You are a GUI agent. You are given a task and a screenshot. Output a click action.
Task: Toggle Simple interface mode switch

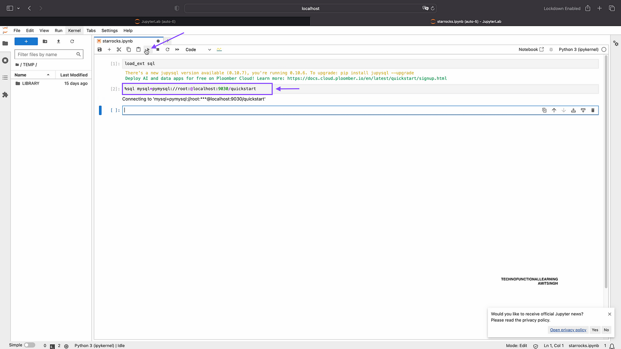(x=29, y=345)
